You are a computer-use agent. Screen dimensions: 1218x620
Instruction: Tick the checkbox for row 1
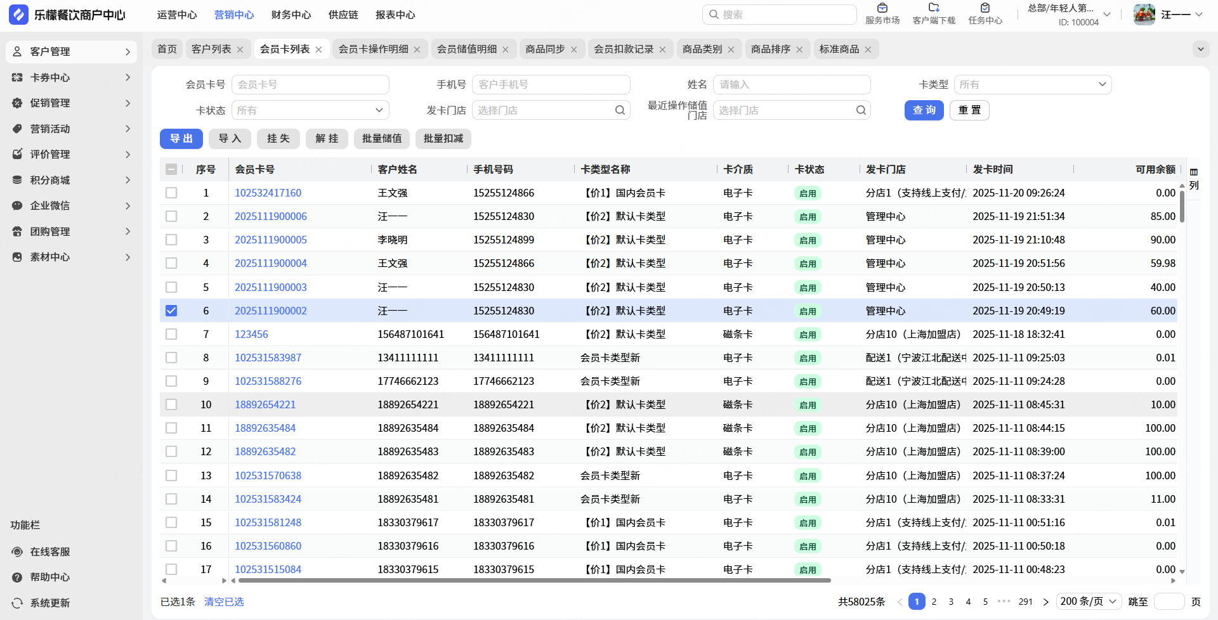[x=171, y=193]
